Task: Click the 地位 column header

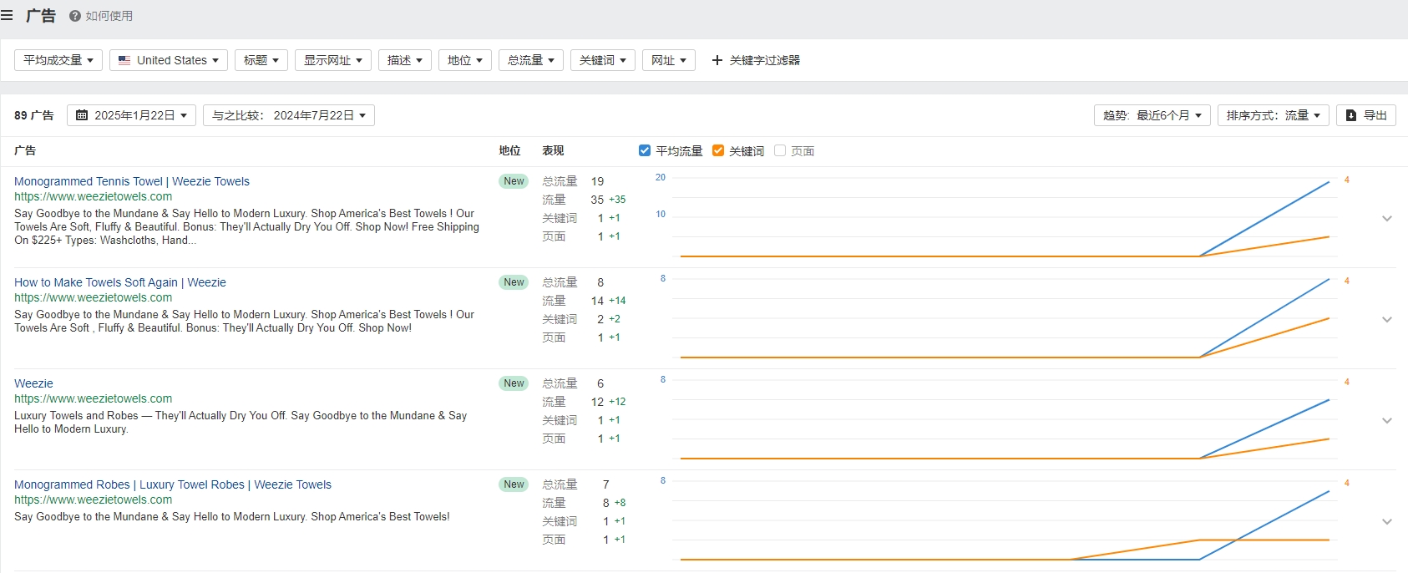Action: click(509, 150)
